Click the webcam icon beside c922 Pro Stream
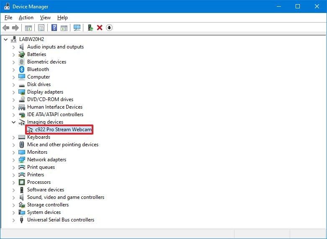Image resolution: width=327 pixels, height=239 pixels. tap(30, 130)
